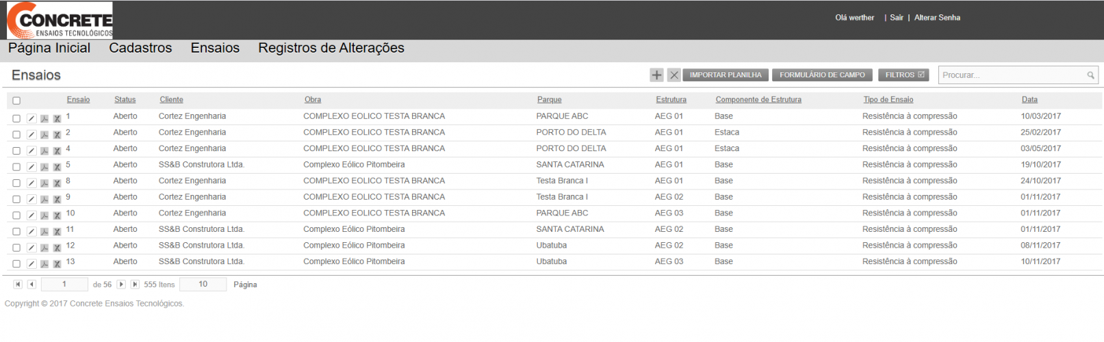1104x342 pixels.
Task: Toggle the Filtros button
Action: click(903, 75)
